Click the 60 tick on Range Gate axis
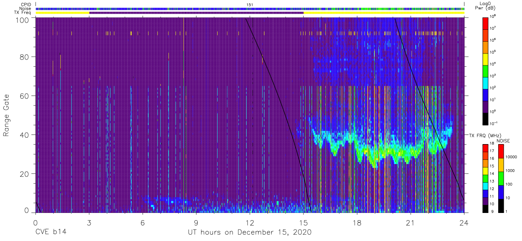This screenshot has width=522, height=241. (x=24, y=96)
